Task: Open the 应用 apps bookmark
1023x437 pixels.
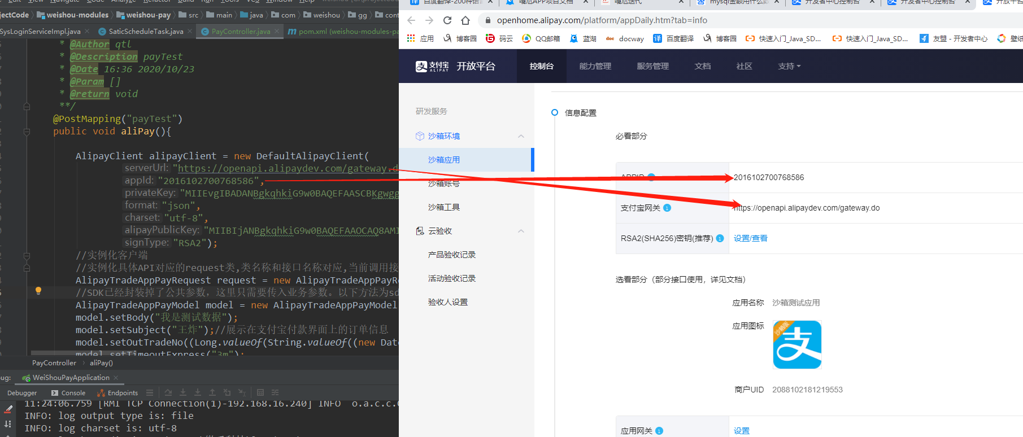Action: click(420, 38)
